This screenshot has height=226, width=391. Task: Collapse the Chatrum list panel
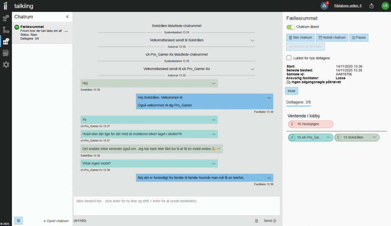(x=67, y=17)
